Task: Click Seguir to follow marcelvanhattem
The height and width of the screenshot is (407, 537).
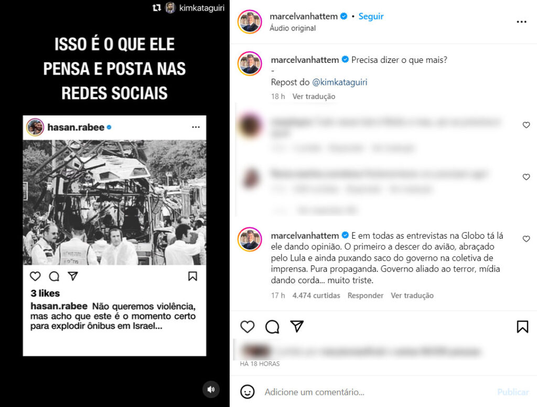Action: click(x=371, y=16)
